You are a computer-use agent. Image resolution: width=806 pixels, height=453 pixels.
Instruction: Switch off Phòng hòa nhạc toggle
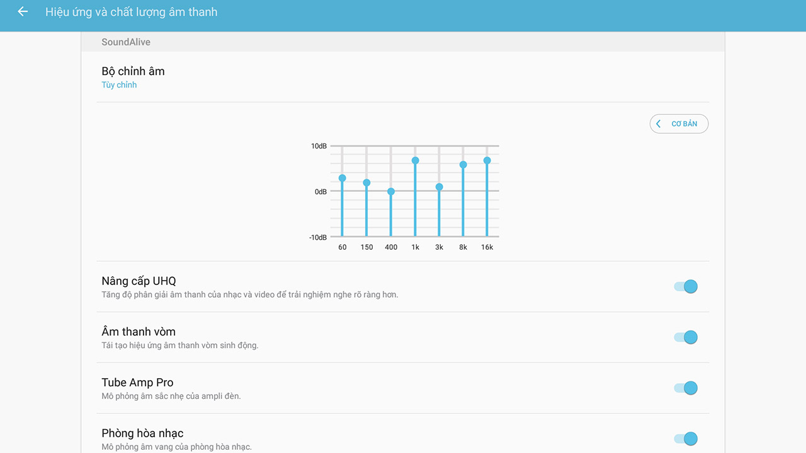click(x=686, y=439)
